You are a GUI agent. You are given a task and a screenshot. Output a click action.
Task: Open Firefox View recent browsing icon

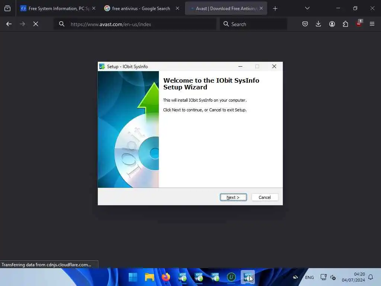coord(7,9)
